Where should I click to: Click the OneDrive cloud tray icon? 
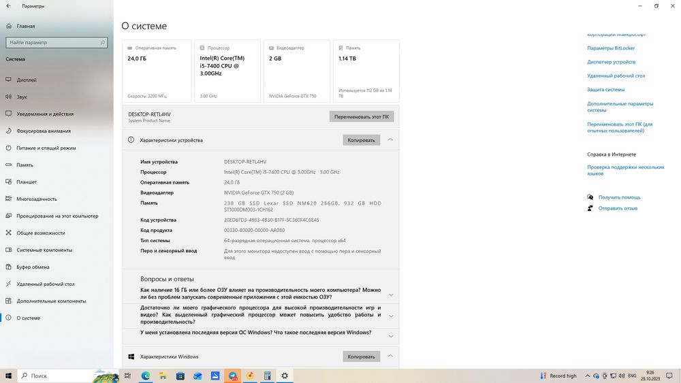pyautogui.click(x=597, y=376)
